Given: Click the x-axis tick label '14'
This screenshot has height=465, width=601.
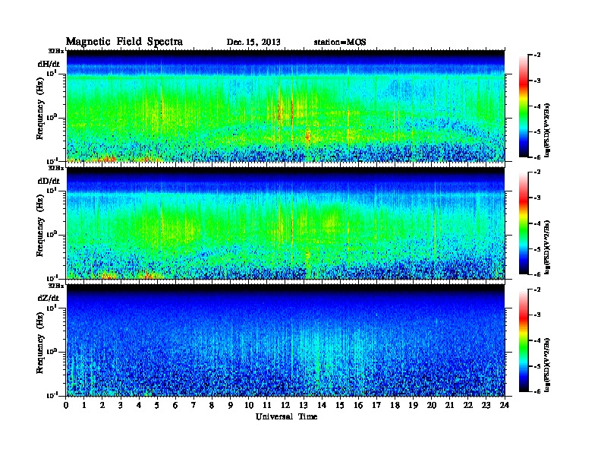Looking at the screenshot, I should [322, 405].
